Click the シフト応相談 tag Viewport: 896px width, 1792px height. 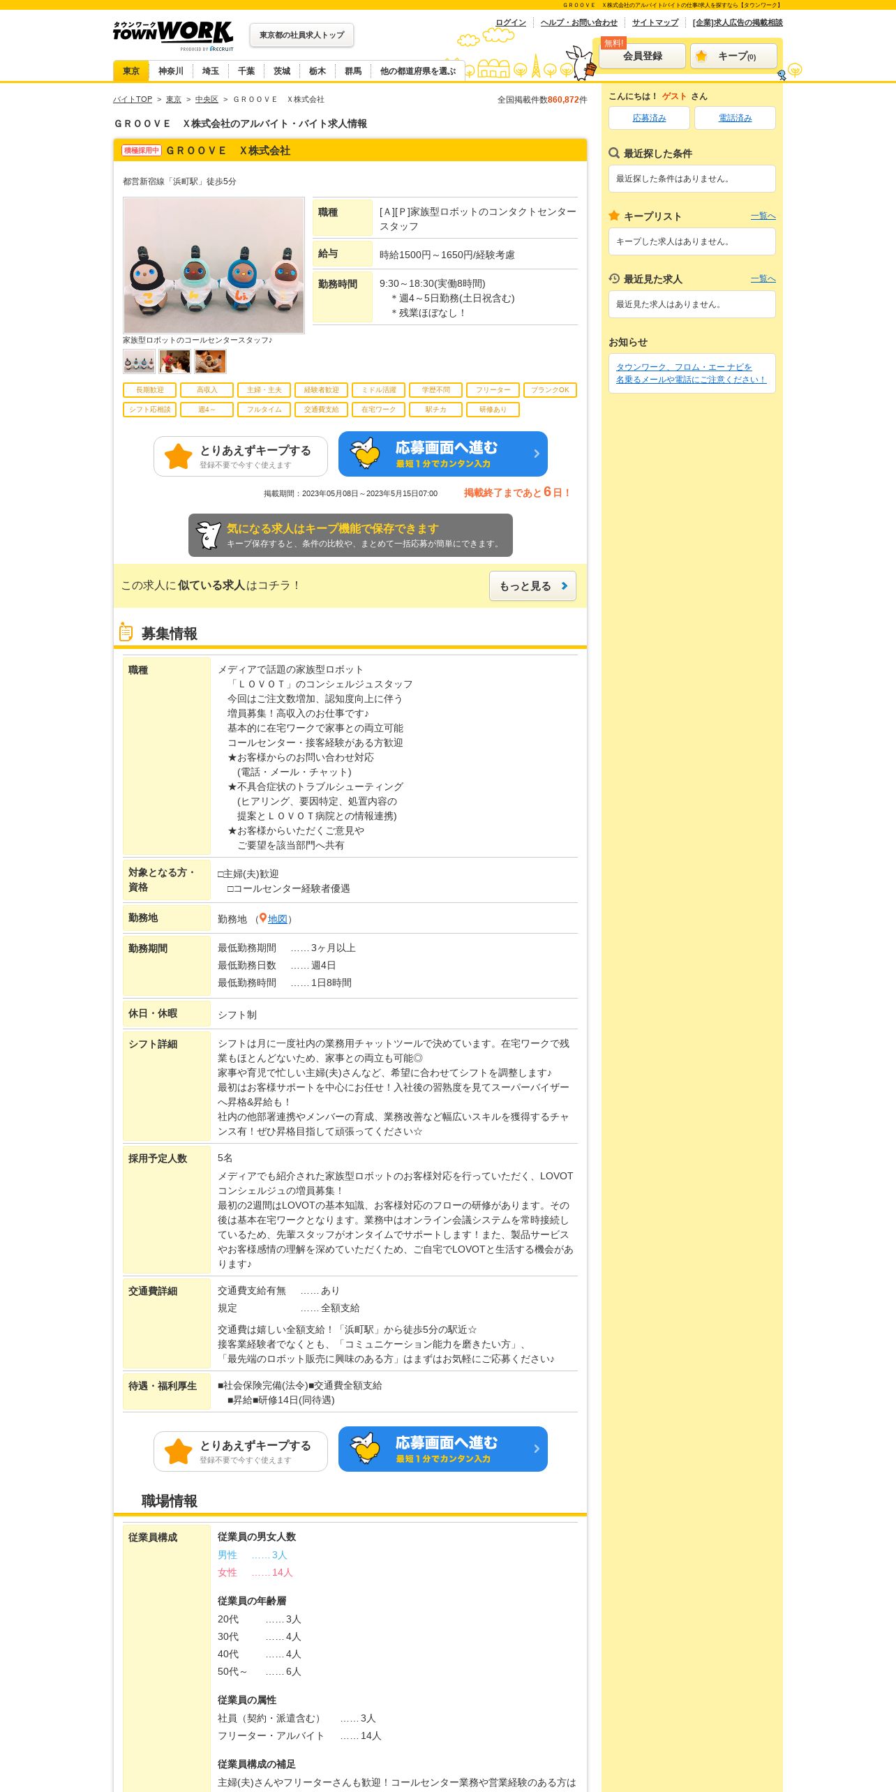tap(150, 410)
